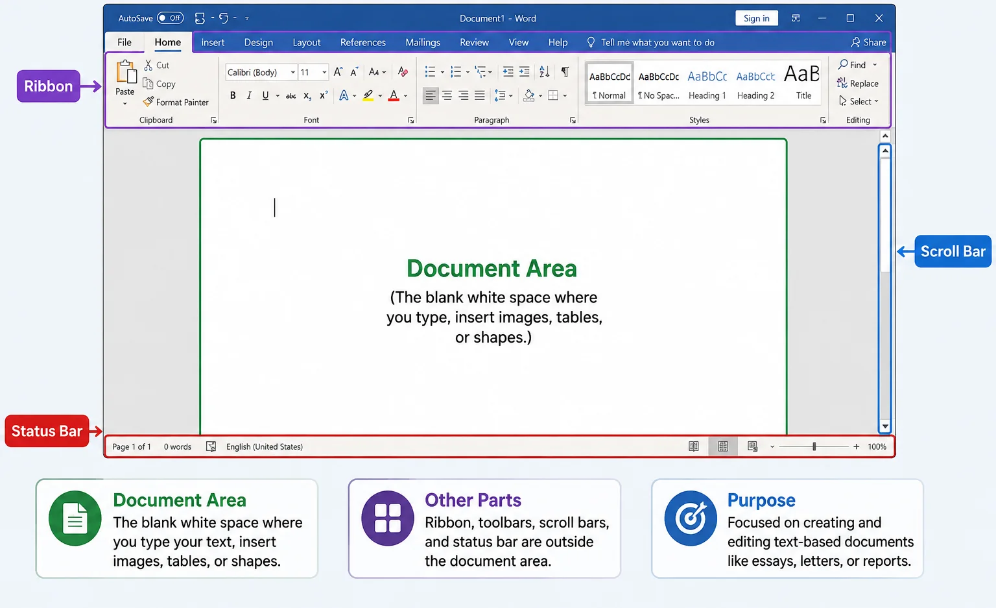This screenshot has height=608, width=996.
Task: Apply superscript formatting
Action: pyautogui.click(x=324, y=95)
